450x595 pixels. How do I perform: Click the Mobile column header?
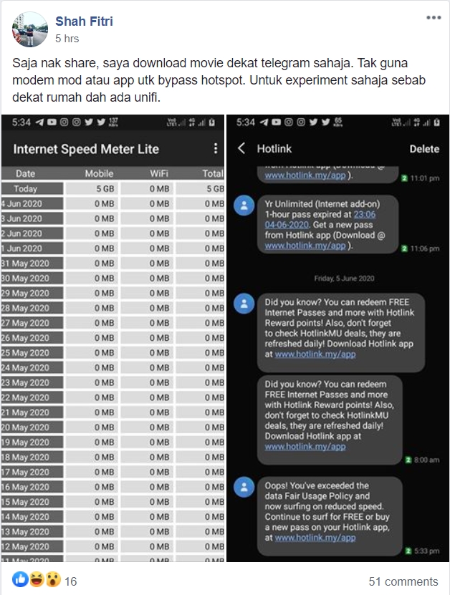click(x=99, y=173)
